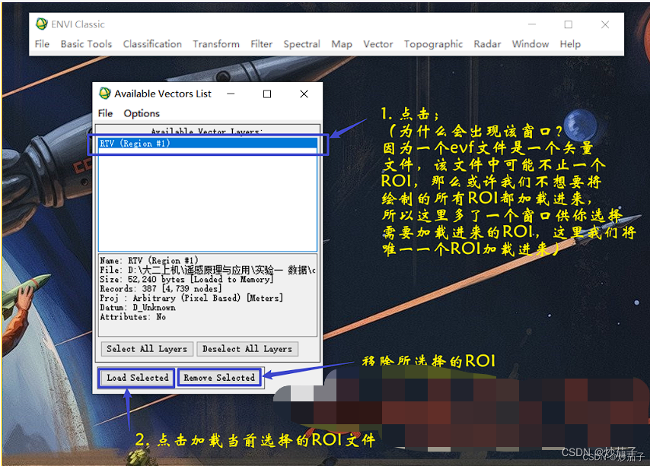Close the ENVI Classic window
This screenshot has height=466, width=650.
(x=605, y=24)
